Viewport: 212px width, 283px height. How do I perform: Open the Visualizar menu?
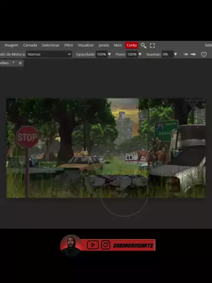[85, 45]
